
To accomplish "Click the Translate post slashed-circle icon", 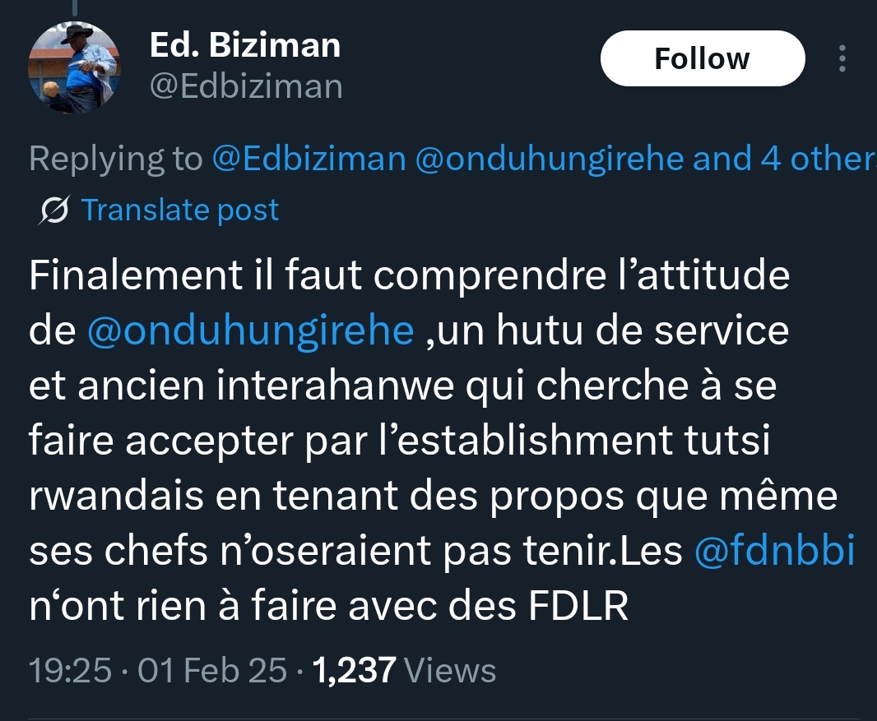I will (55, 211).
